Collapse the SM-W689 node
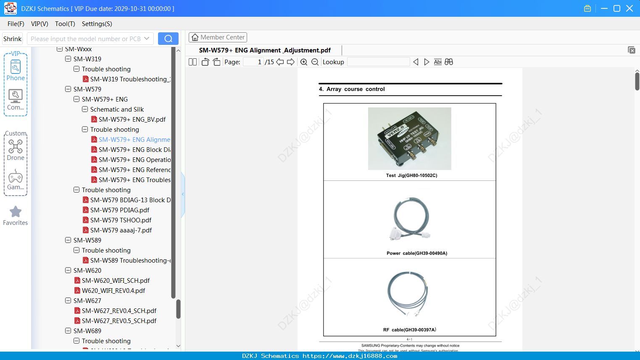The image size is (640, 360). pyautogui.click(x=68, y=331)
